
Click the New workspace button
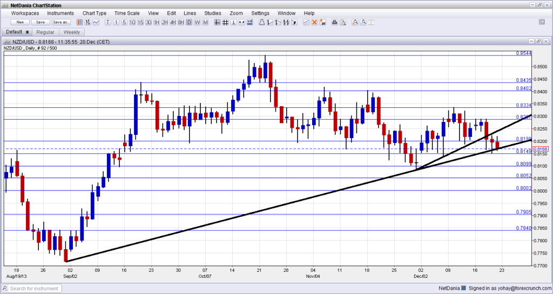[20, 22]
